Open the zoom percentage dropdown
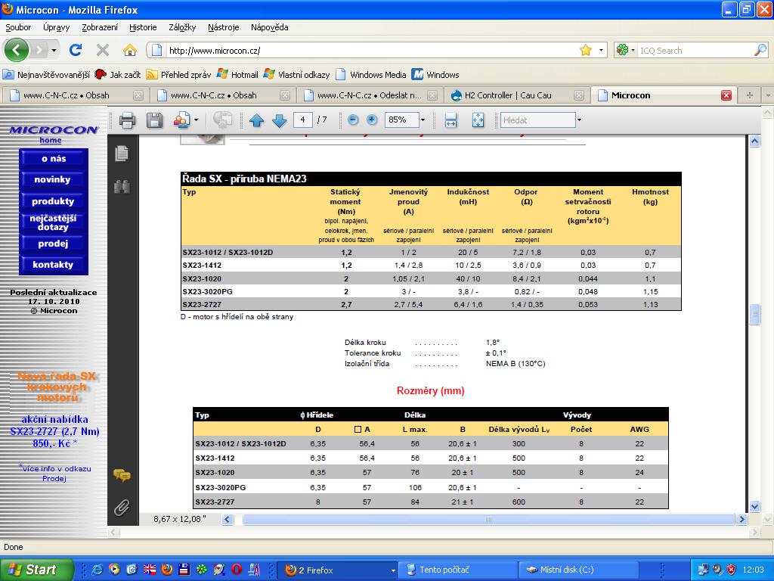The width and height of the screenshot is (774, 581). pos(423,120)
